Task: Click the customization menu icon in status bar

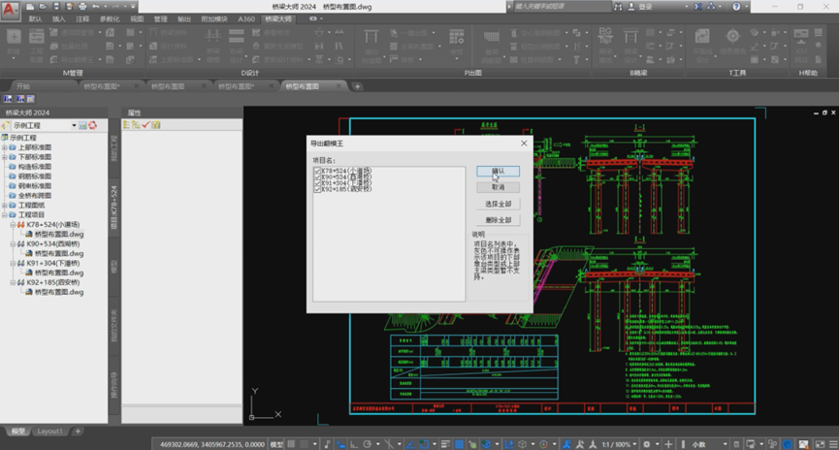Action: [x=833, y=444]
